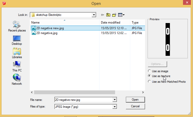Sort files by the Name column header
Screen dimensions: 193x117
pos(64,23)
